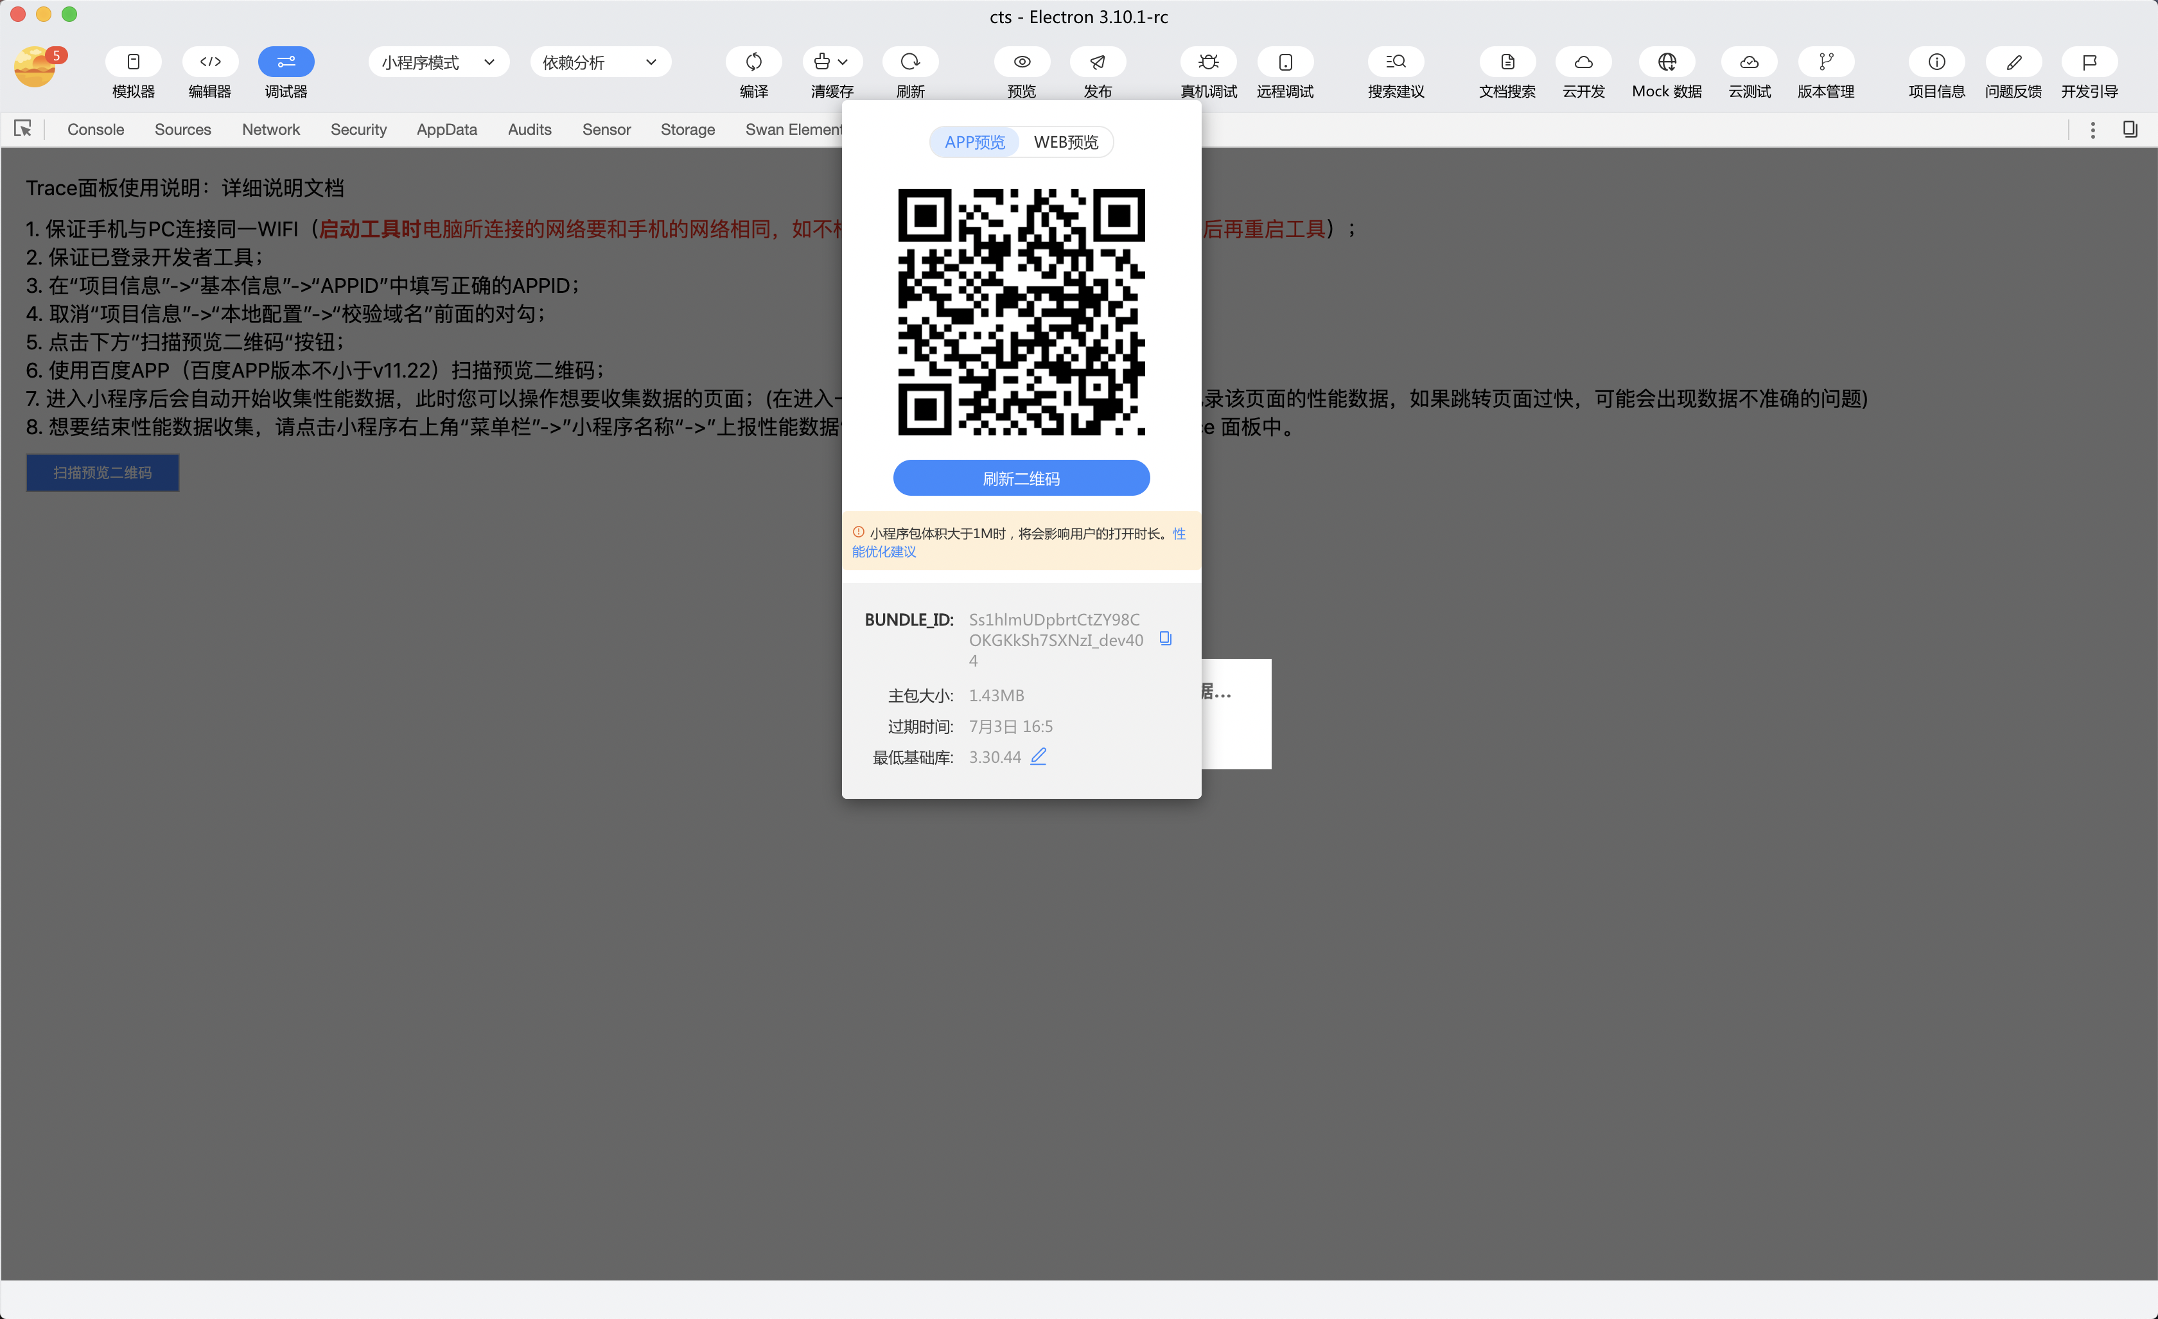This screenshot has width=2158, height=1319.
Task: Toggle the 模拟器 simulator panel
Action: coord(133,62)
